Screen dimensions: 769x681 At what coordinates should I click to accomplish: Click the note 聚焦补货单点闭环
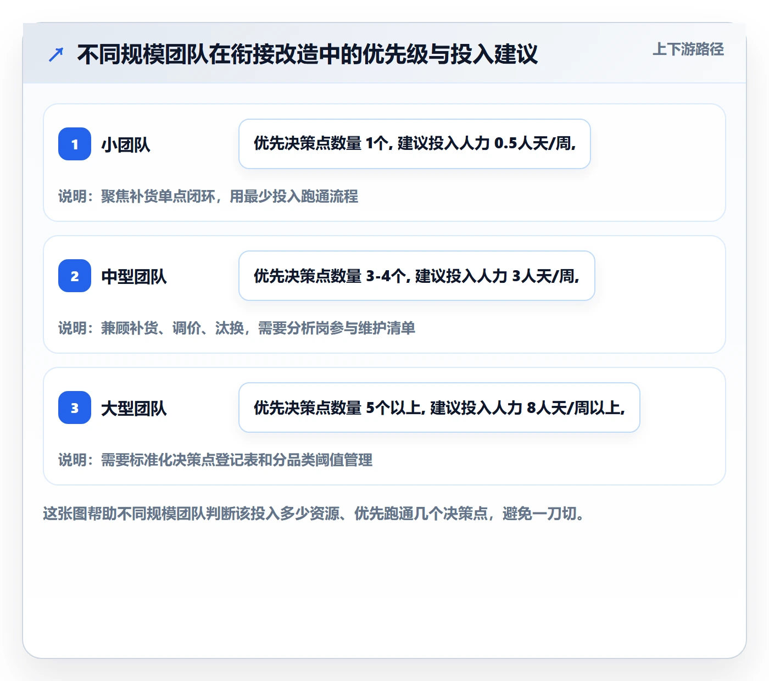pos(208,196)
